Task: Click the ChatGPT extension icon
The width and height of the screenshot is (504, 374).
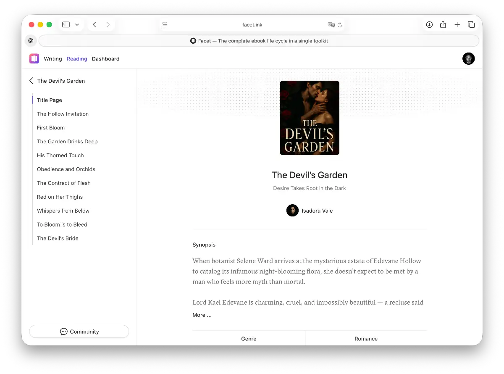Action: coord(31,41)
